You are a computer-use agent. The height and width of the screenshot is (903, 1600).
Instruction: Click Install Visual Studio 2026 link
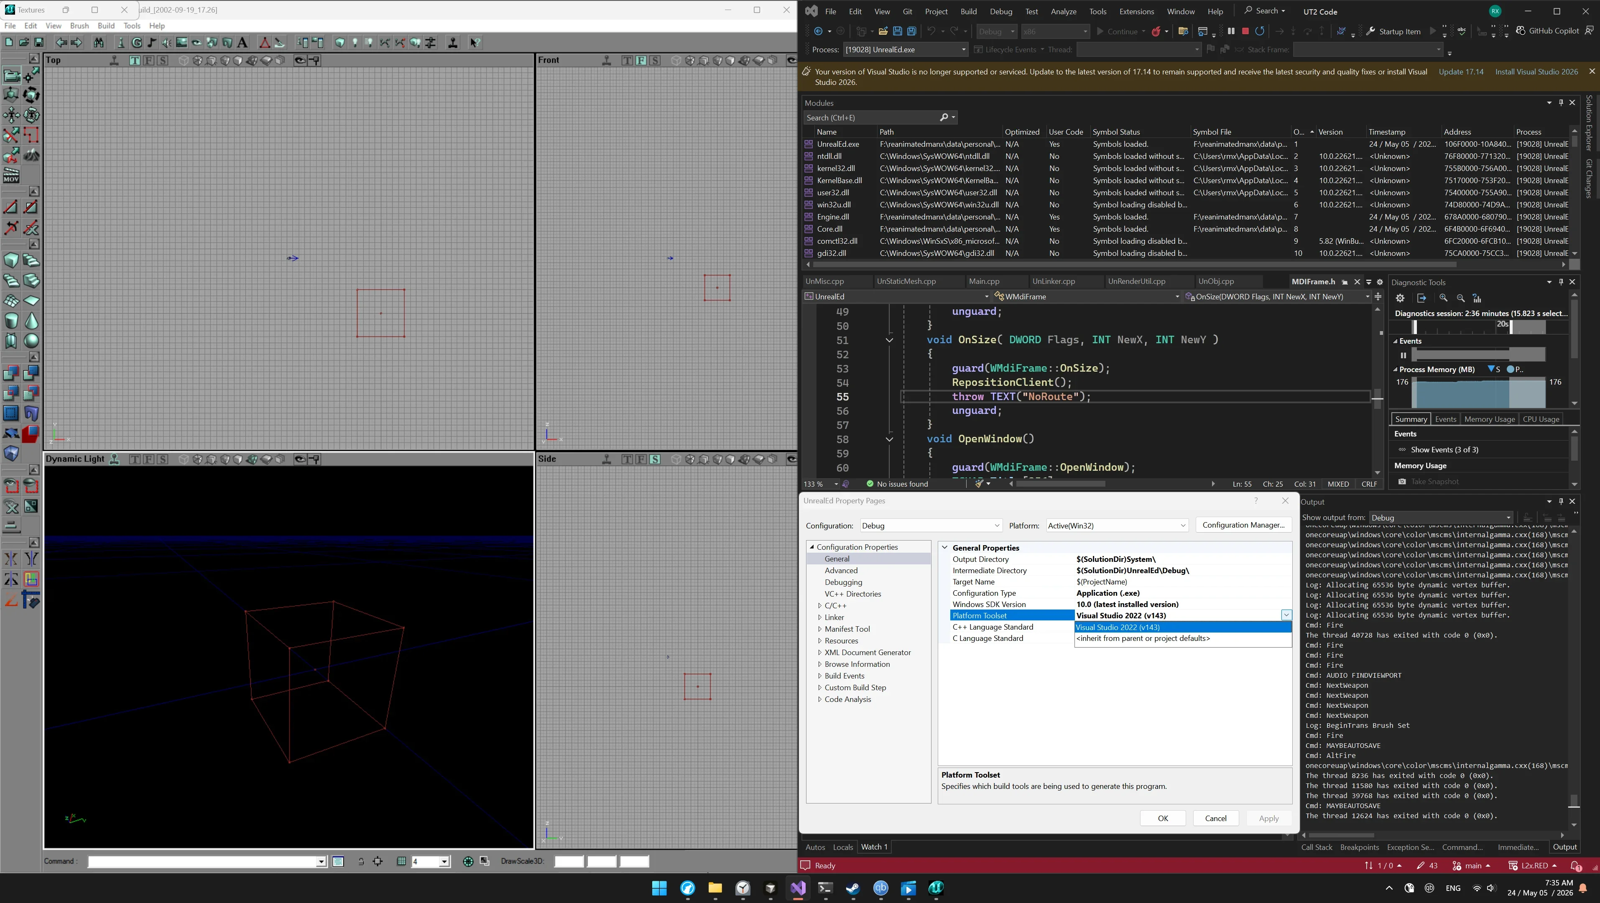point(1536,72)
